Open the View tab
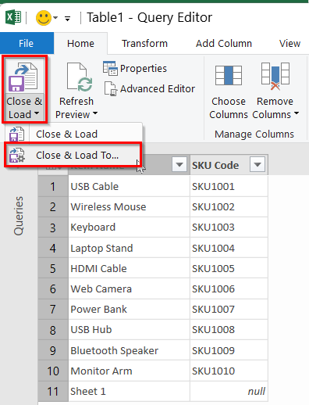This screenshot has height=405, width=309. (289, 43)
